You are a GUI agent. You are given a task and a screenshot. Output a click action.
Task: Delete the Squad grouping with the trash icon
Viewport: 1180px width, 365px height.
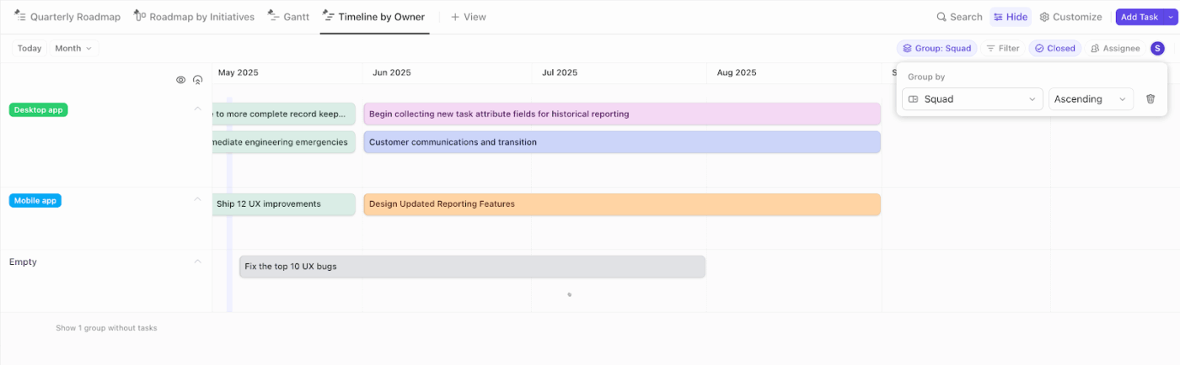coord(1150,99)
